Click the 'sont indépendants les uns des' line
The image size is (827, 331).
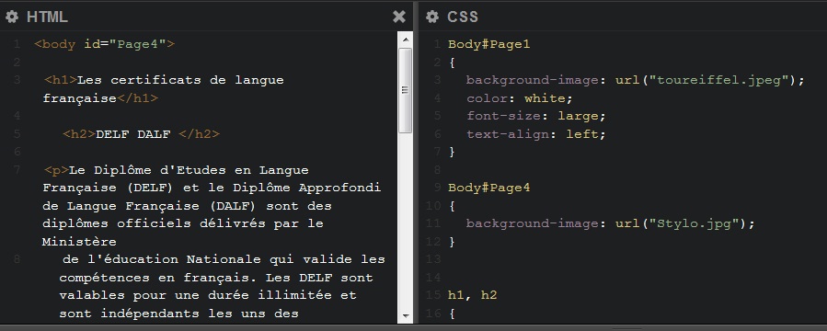[178, 314]
